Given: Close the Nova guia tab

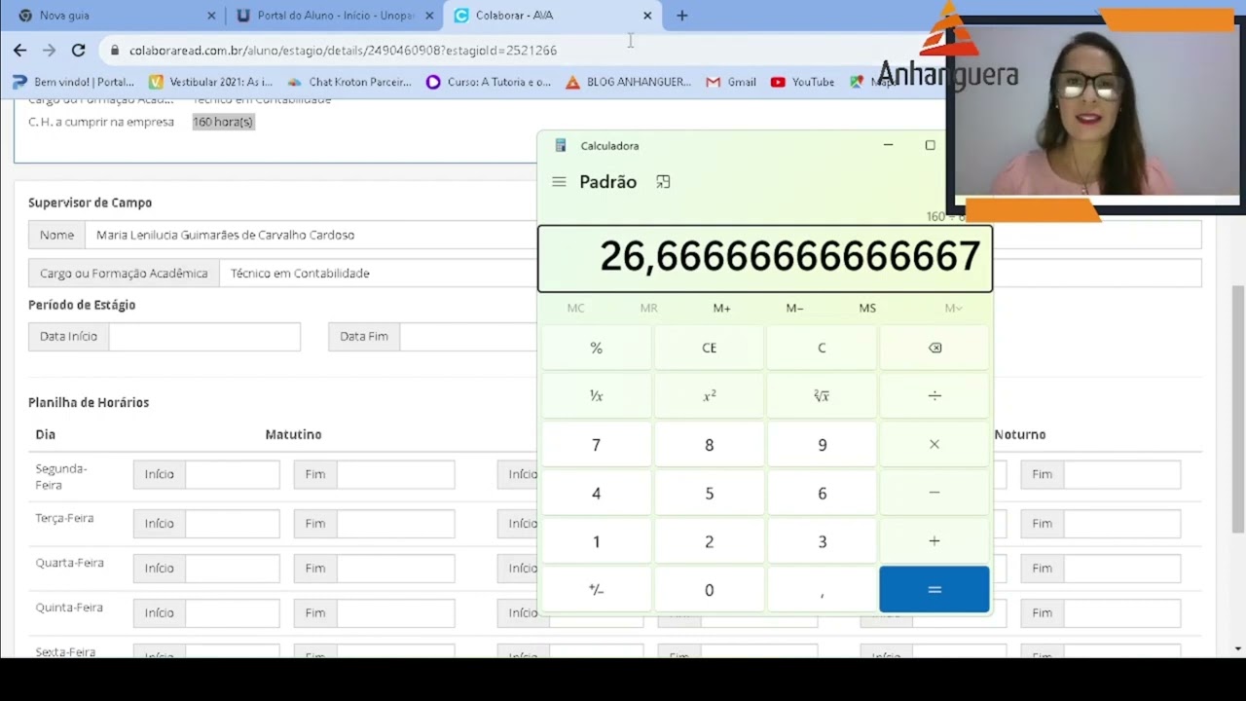Looking at the screenshot, I should pos(211,16).
